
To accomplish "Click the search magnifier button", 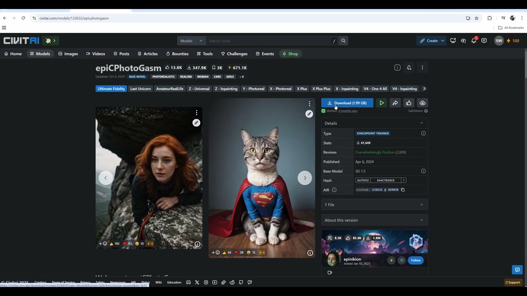I will point(343,41).
